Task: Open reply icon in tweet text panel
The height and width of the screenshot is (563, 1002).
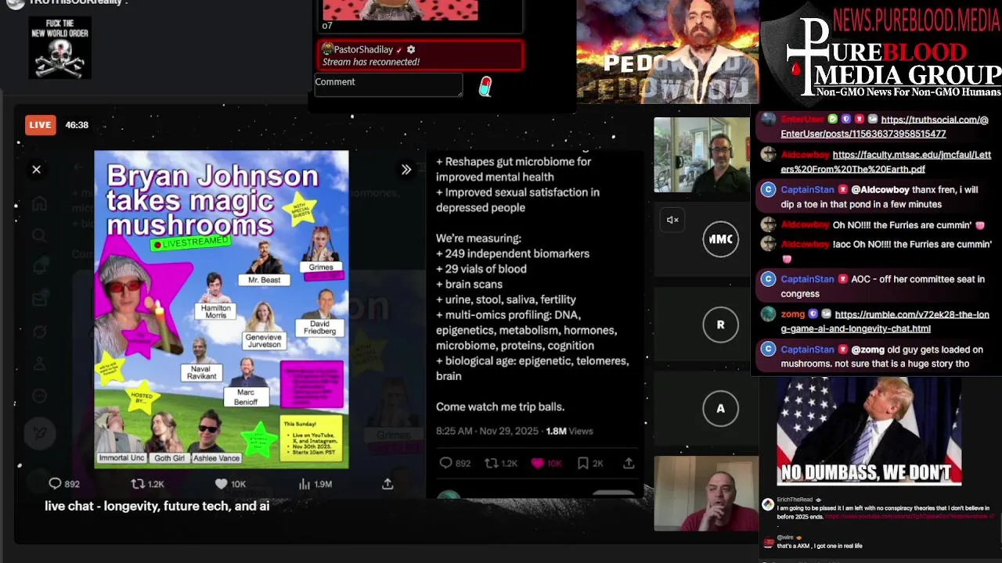Action: pos(445,463)
